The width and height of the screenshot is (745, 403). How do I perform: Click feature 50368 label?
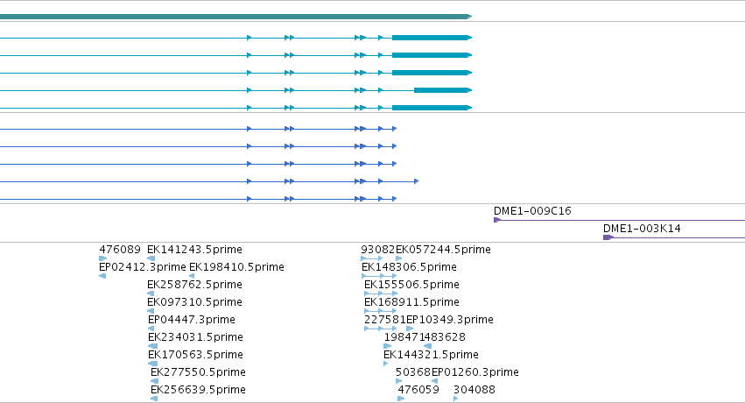coord(413,372)
